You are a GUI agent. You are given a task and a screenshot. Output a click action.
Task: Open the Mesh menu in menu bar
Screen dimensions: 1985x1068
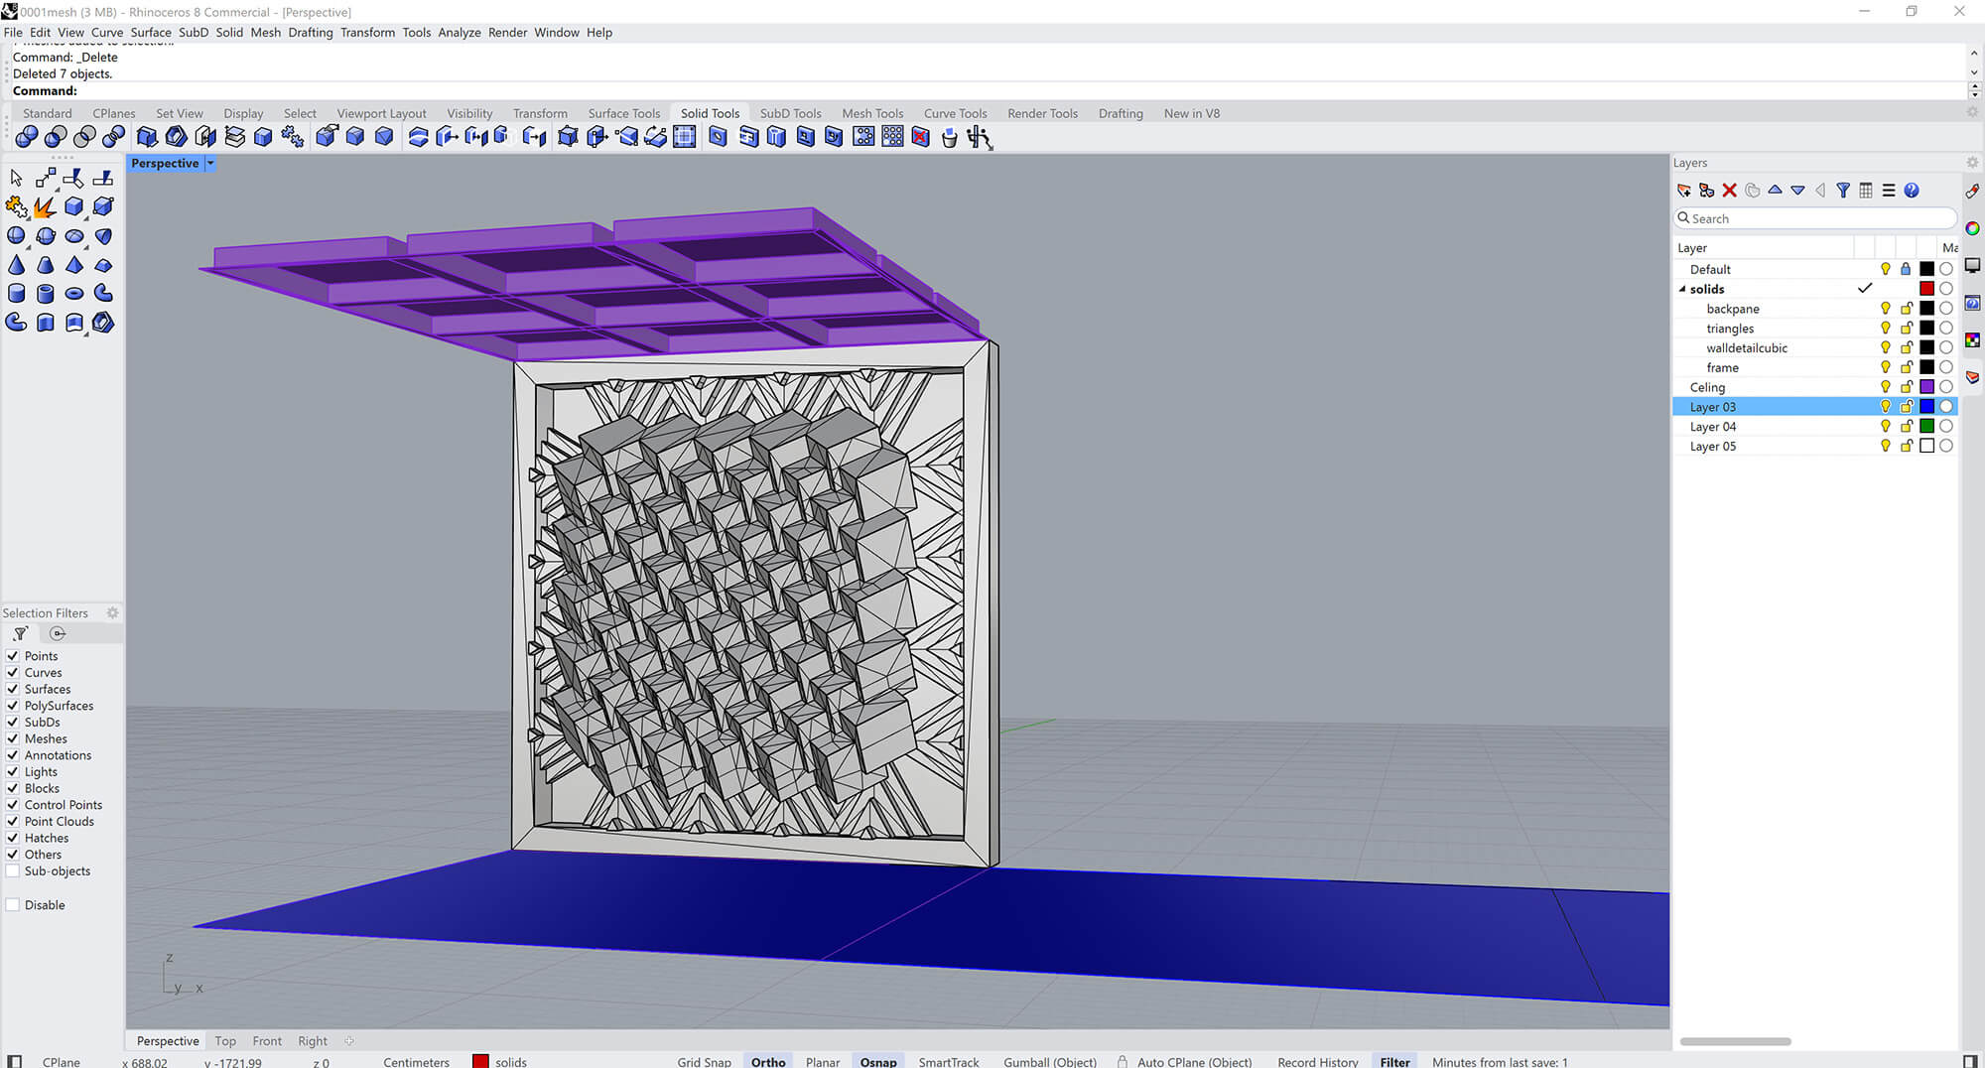(x=265, y=33)
